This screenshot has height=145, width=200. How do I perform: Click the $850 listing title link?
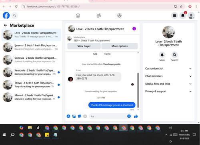point(92,40)
